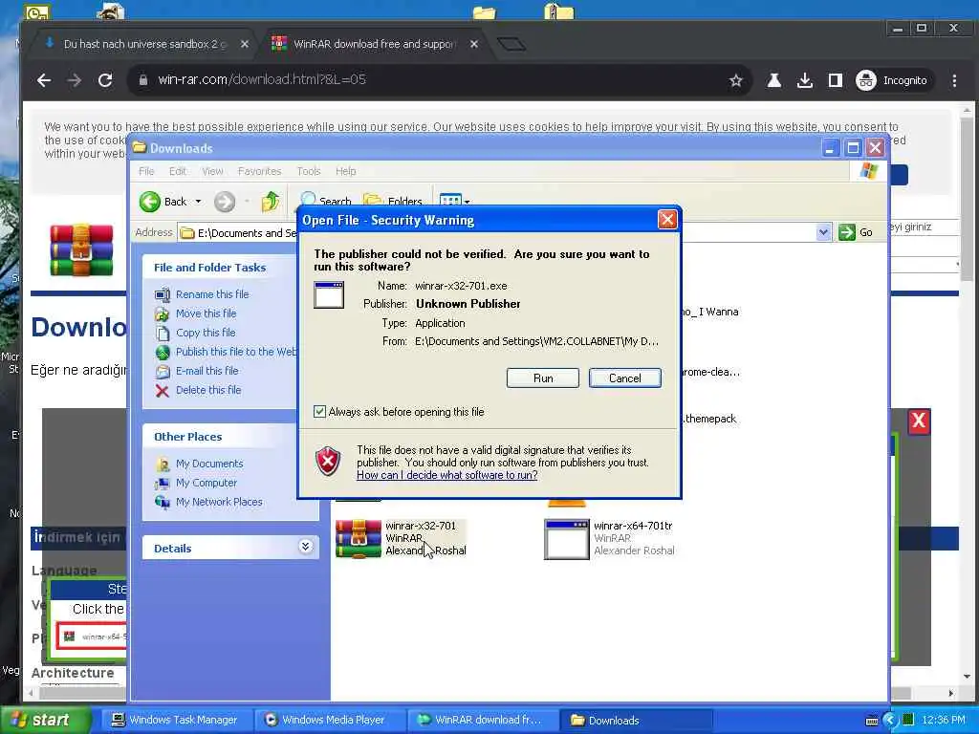This screenshot has width=979, height=734.
Task: Click the application file icon in warning dialog
Action: coord(329,295)
